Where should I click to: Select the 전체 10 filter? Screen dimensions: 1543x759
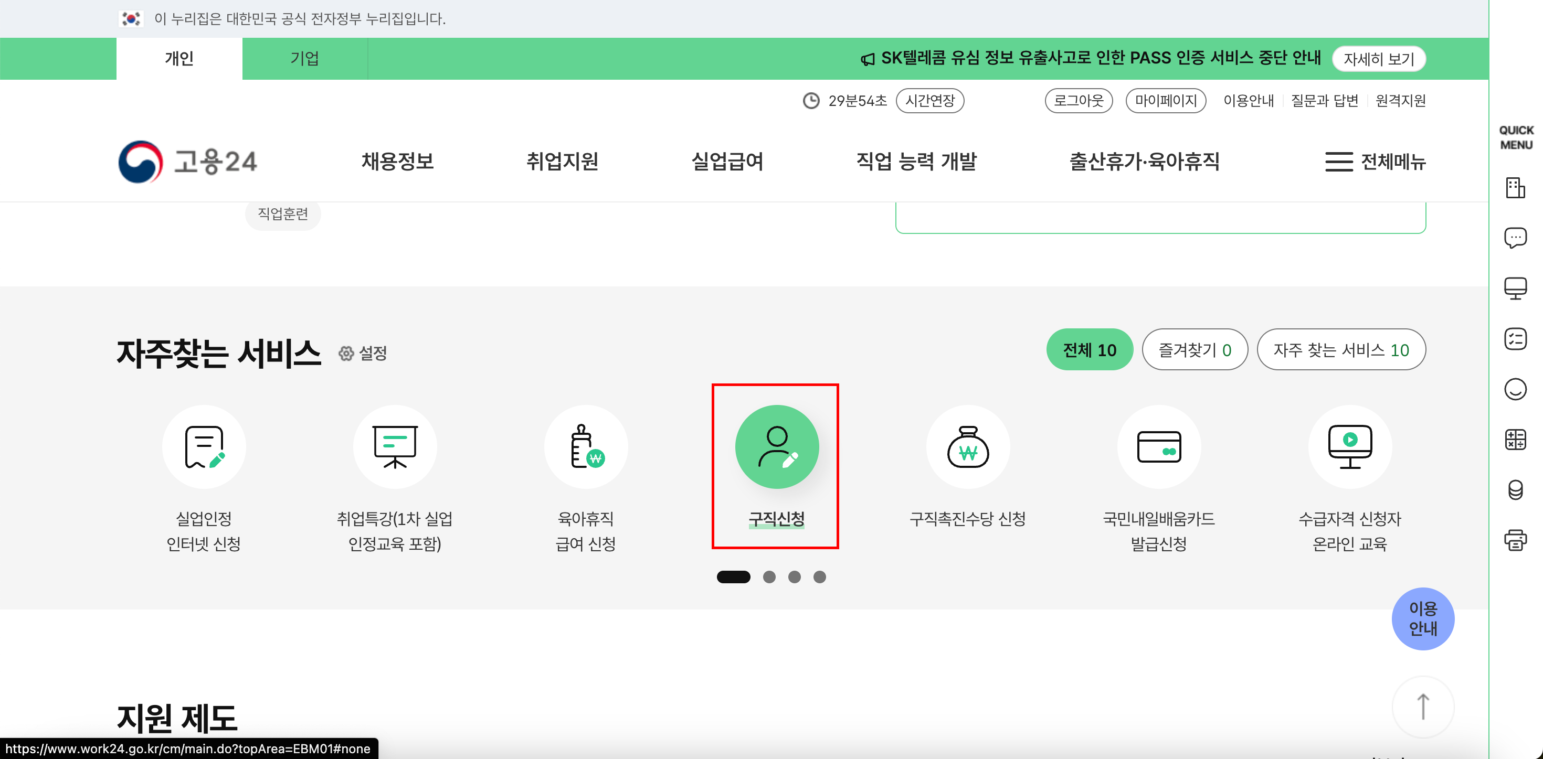[x=1090, y=349]
